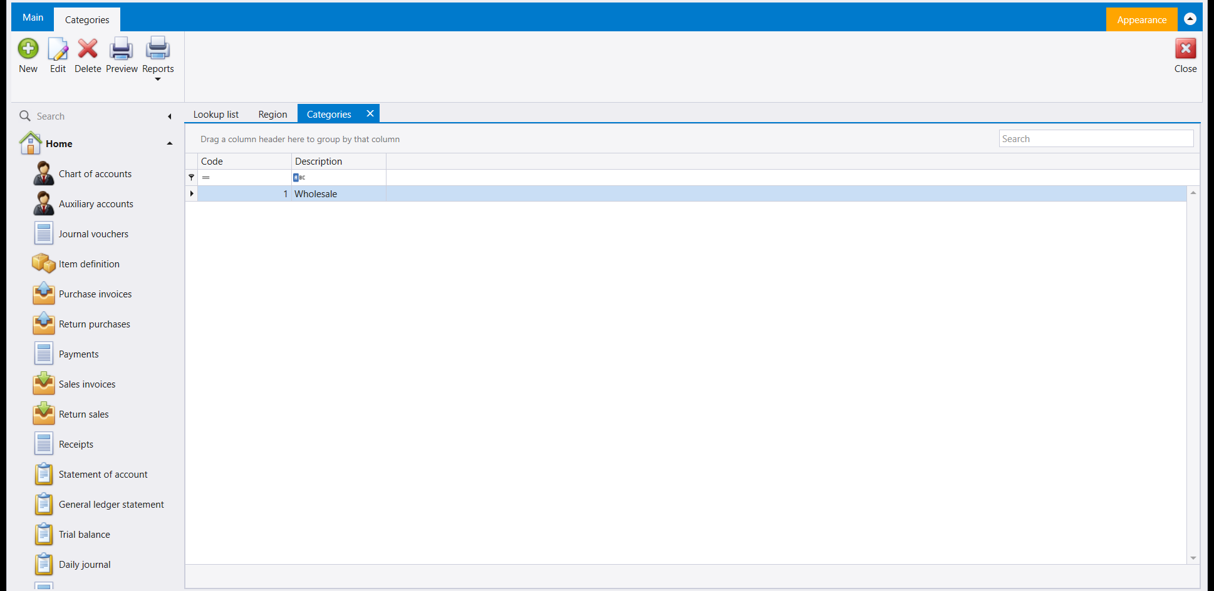Open the Code filter operator selector
Image resolution: width=1214 pixels, height=591 pixels.
tap(206, 178)
